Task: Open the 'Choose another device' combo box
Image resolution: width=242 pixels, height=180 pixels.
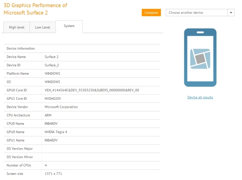Action: [x=196, y=13]
